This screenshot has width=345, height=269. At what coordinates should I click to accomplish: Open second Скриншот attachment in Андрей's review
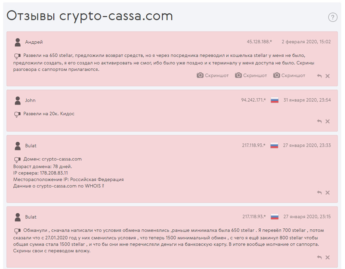pos(251,75)
